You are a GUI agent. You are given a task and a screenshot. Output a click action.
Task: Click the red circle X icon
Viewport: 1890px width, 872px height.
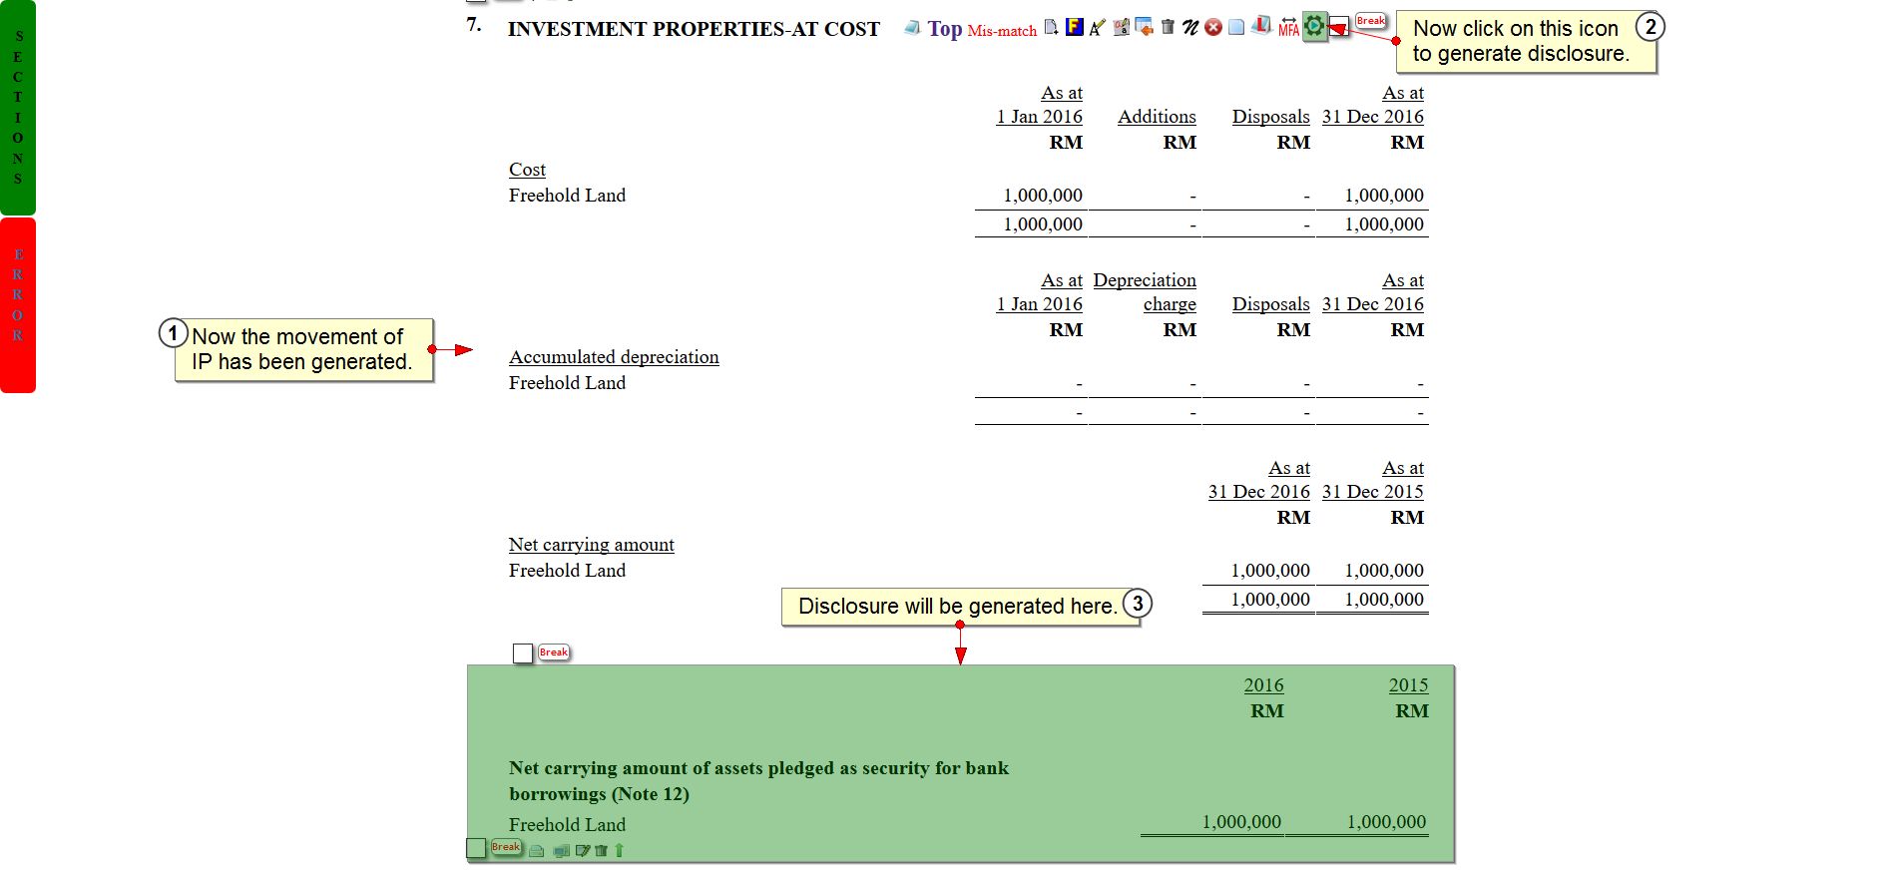(x=1213, y=27)
